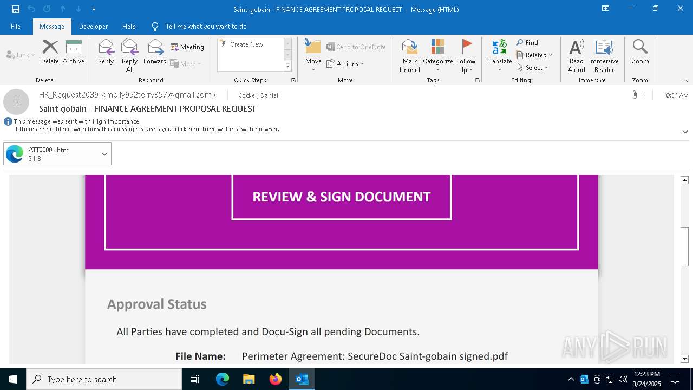Image resolution: width=693 pixels, height=390 pixels.
Task: Open the Related dropdown
Action: coord(534,55)
